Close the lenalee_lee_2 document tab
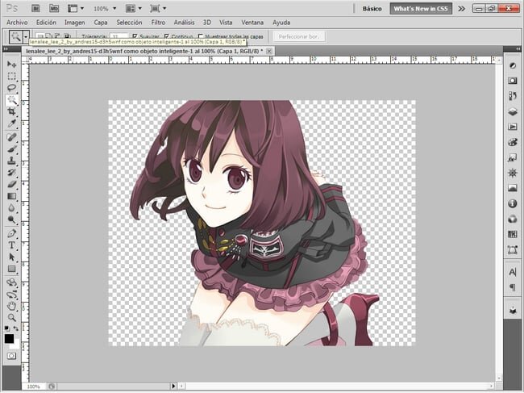 [269, 51]
